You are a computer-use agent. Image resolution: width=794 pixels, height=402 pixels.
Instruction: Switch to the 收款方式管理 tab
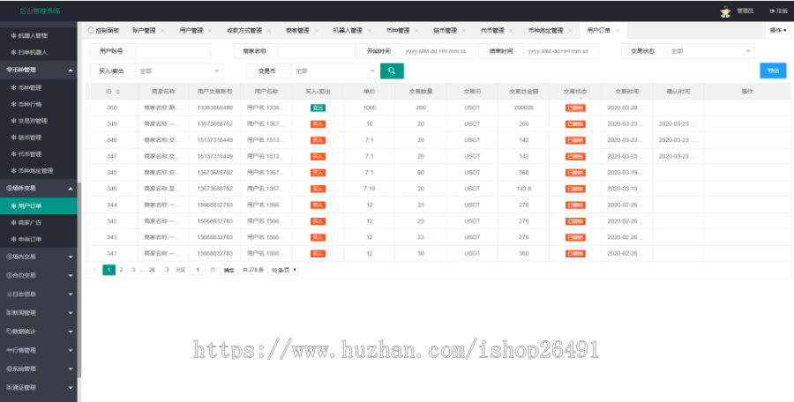[x=244, y=31]
